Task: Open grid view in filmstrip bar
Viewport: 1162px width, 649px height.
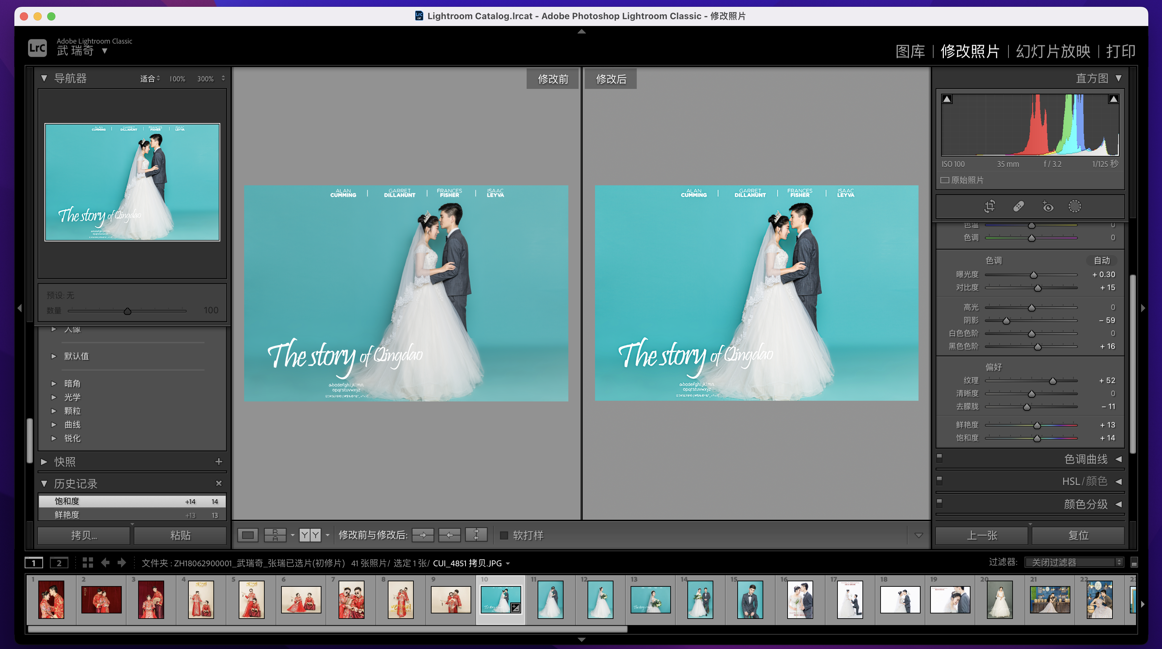Action: pyautogui.click(x=88, y=562)
